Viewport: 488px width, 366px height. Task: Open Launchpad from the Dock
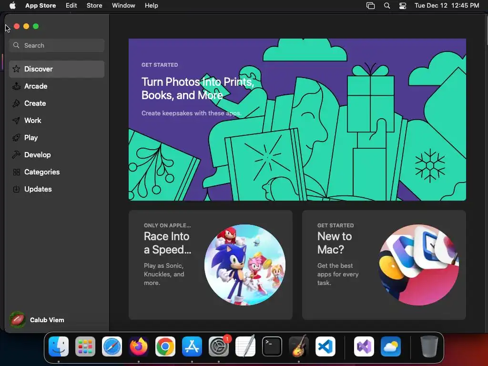[x=85, y=346]
